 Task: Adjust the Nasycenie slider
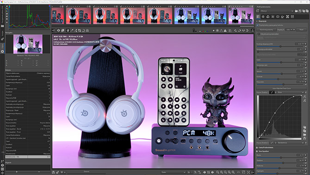pyautogui.click(x=284, y=84)
